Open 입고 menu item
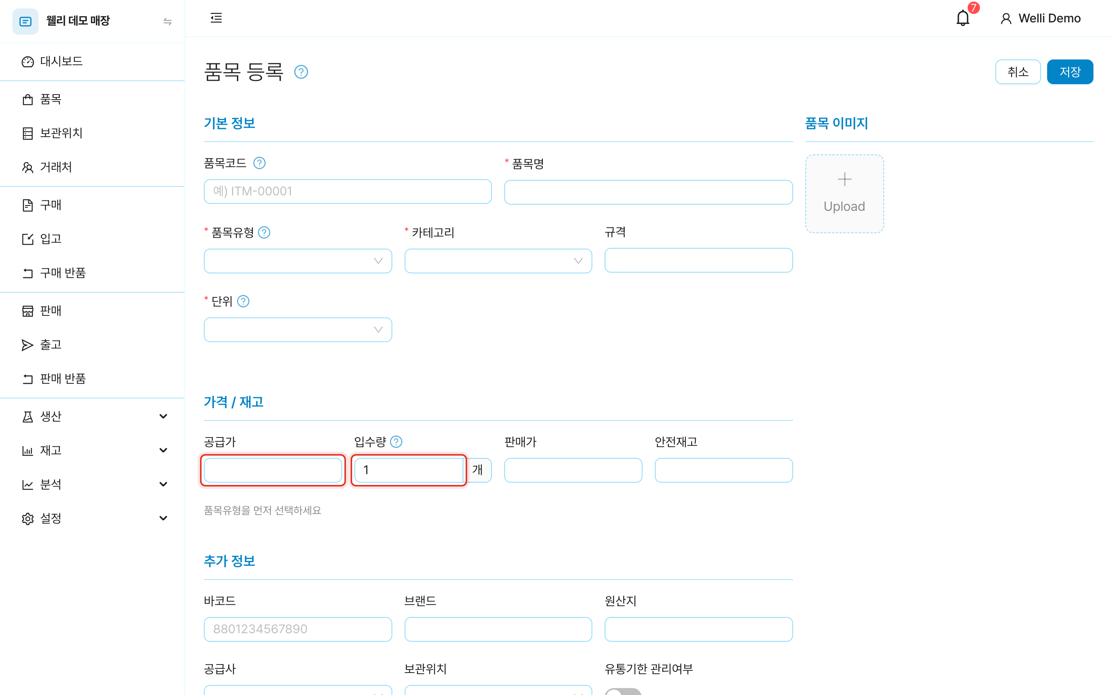The height and width of the screenshot is (695, 1112). 92,239
